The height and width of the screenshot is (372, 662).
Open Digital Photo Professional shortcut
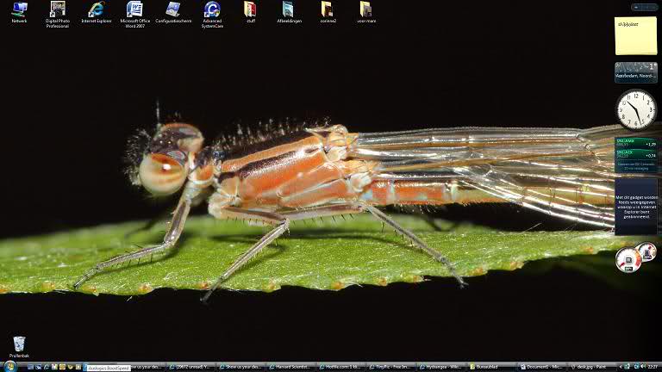58,15
